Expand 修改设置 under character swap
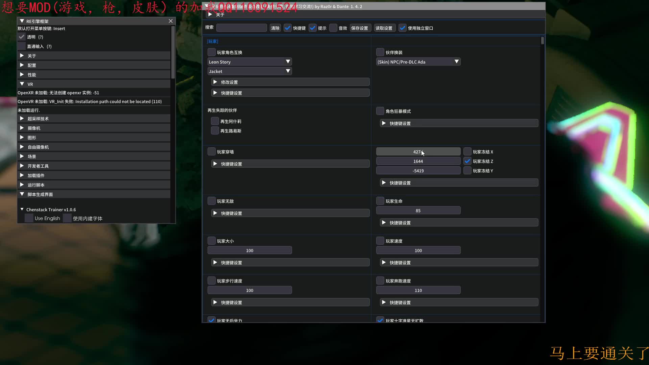The height and width of the screenshot is (365, 649). [215, 82]
